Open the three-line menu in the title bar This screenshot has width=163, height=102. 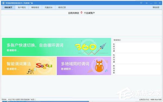[x=147, y=3]
